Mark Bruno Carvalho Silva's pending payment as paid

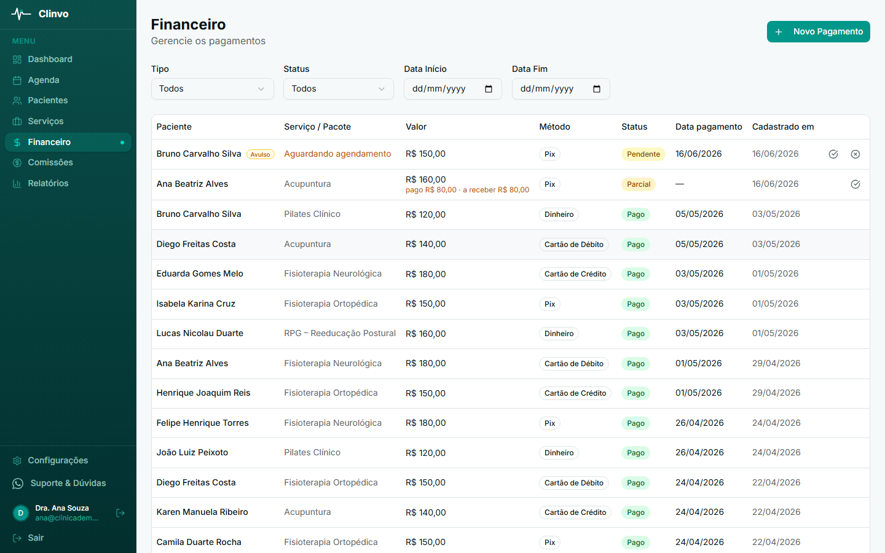click(x=833, y=154)
